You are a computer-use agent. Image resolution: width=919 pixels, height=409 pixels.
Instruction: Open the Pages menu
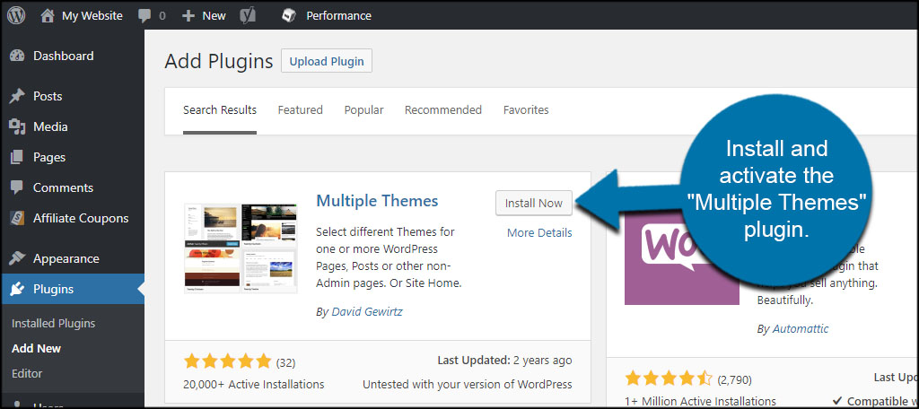[49, 157]
